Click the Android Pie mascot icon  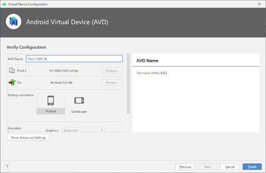(12, 82)
